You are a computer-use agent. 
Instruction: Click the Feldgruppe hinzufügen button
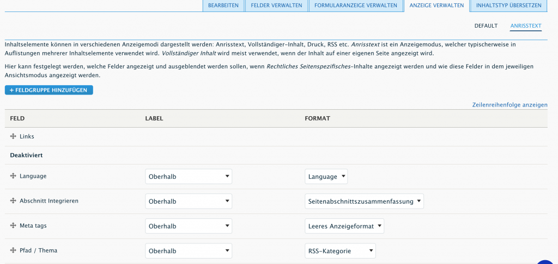(x=49, y=90)
